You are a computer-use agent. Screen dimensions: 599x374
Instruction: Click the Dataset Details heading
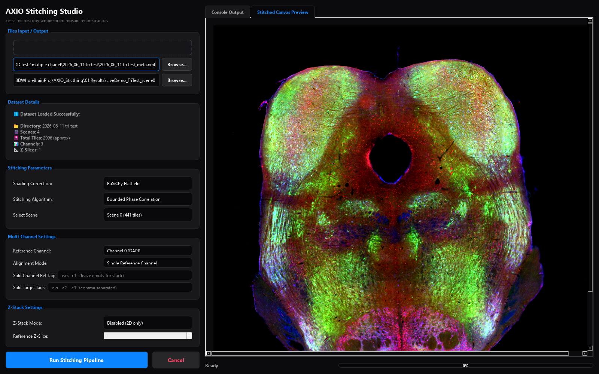point(24,102)
